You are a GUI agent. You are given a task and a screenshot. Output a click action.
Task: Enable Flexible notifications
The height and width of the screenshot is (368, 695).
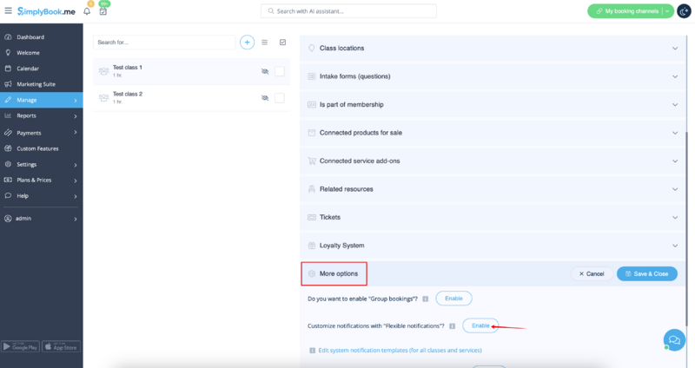(480, 325)
